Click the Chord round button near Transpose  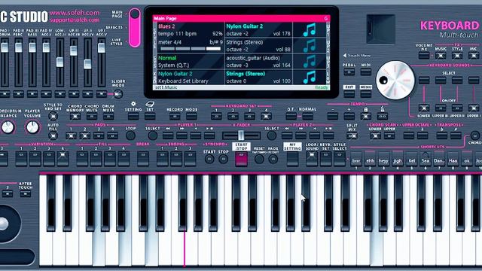pos(475,135)
